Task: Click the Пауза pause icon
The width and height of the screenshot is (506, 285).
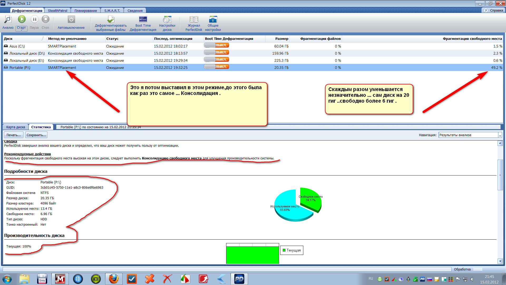Action: pyautogui.click(x=34, y=19)
